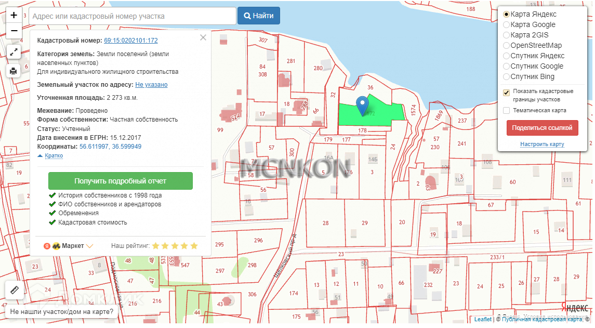The width and height of the screenshot is (595, 328).
Task: Focus the address or cadastral number search field
Action: (x=133, y=16)
